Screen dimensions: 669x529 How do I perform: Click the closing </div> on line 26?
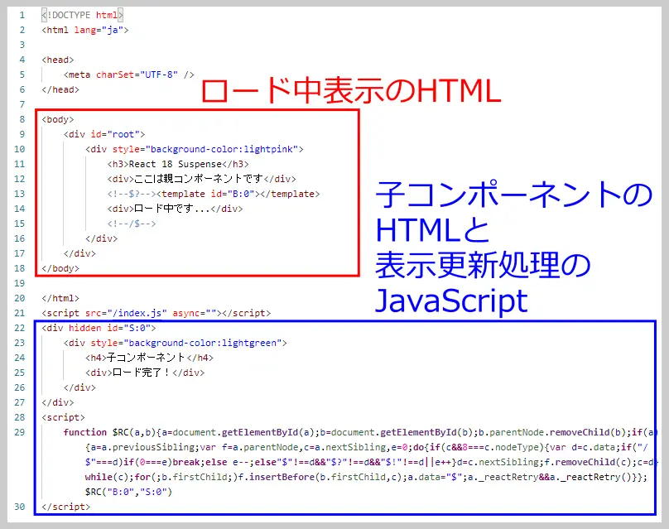[x=79, y=387]
